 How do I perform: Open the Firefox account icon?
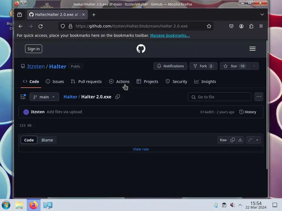click(x=241, y=26)
